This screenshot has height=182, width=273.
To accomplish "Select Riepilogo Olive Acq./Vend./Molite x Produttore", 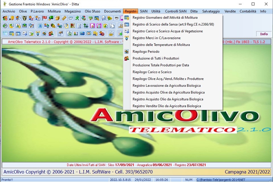I will [173, 79].
